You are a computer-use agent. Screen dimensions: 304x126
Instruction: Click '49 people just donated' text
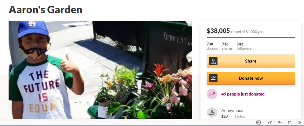(243, 94)
